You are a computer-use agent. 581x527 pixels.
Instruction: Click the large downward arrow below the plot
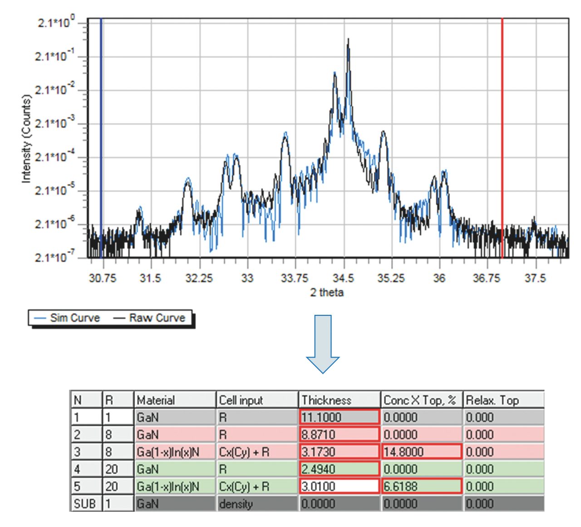coord(323,344)
